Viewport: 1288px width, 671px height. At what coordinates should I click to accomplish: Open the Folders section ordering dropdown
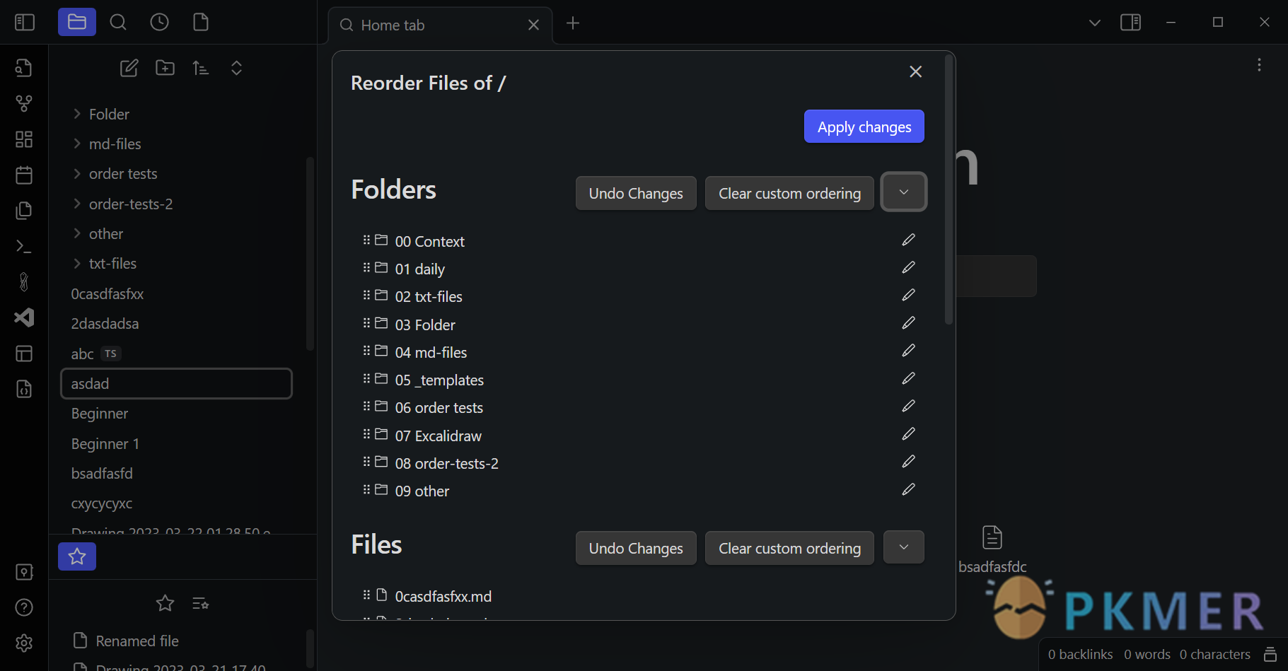point(903,192)
